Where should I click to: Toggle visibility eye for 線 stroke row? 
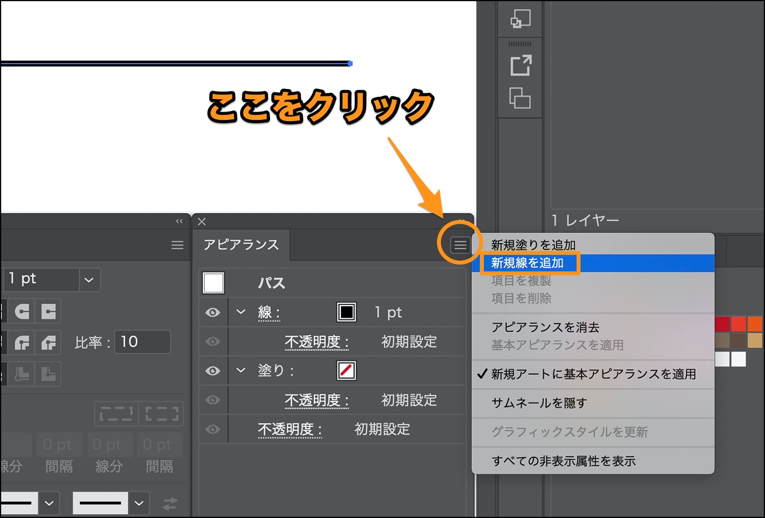coord(213,312)
